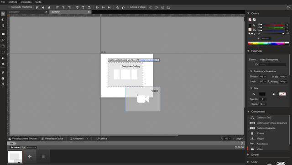
Task: Select the Hand pan tool
Action: (3, 79)
